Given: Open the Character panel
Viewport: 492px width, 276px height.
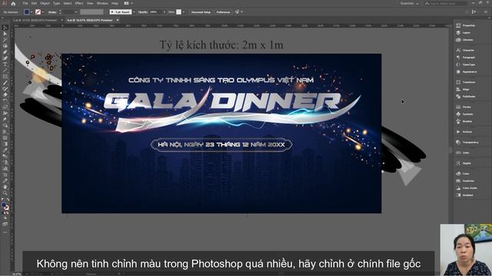Looking at the screenshot, I should [466, 50].
